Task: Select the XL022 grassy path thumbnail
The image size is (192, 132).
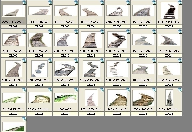Action: tap(13, 98)
